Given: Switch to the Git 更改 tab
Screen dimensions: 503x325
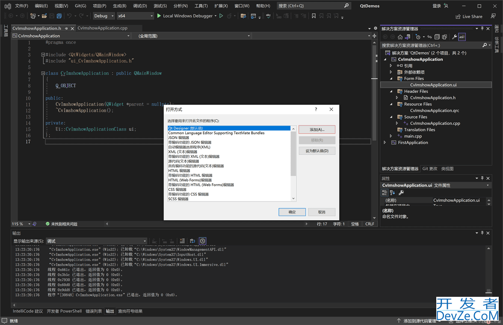Looking at the screenshot, I should 429,169.
